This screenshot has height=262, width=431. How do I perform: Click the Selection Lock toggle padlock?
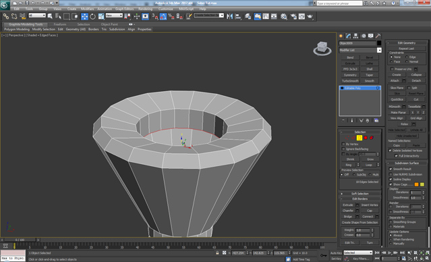coord(217,253)
